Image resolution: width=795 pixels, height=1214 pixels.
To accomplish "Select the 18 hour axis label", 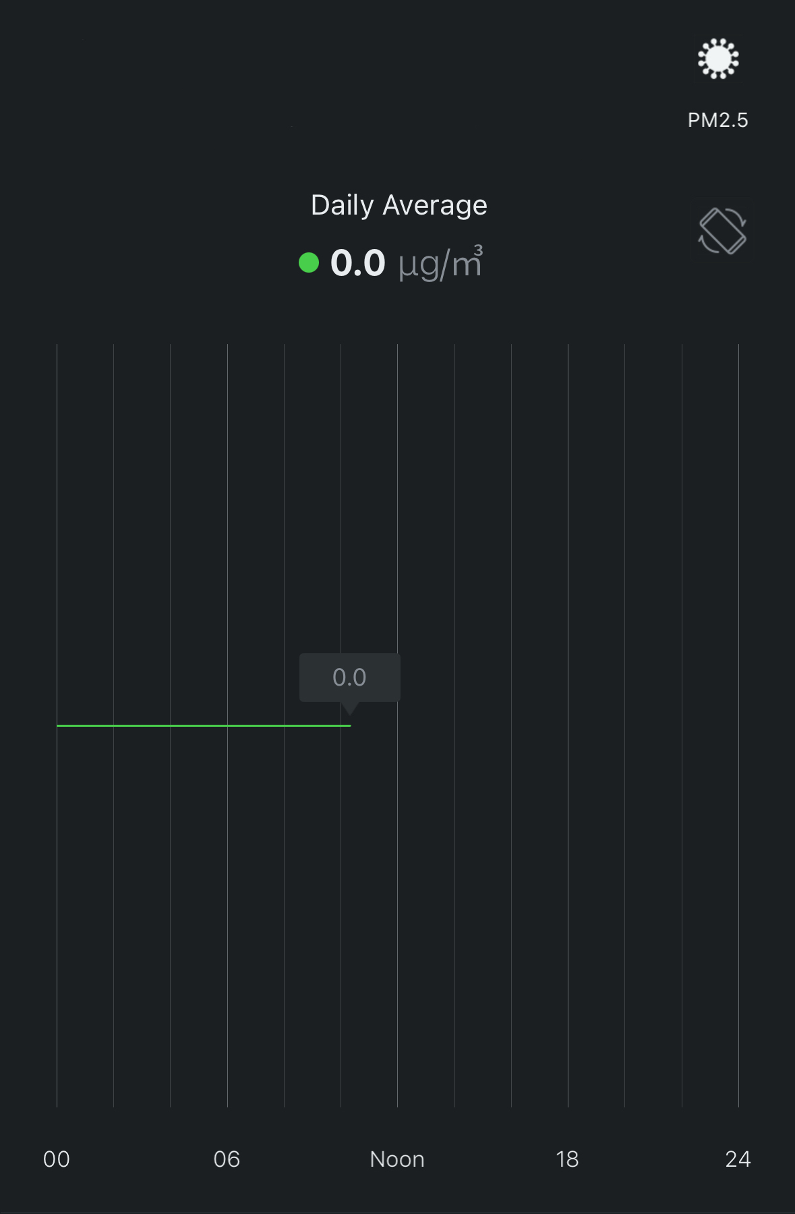I will pos(567,1159).
